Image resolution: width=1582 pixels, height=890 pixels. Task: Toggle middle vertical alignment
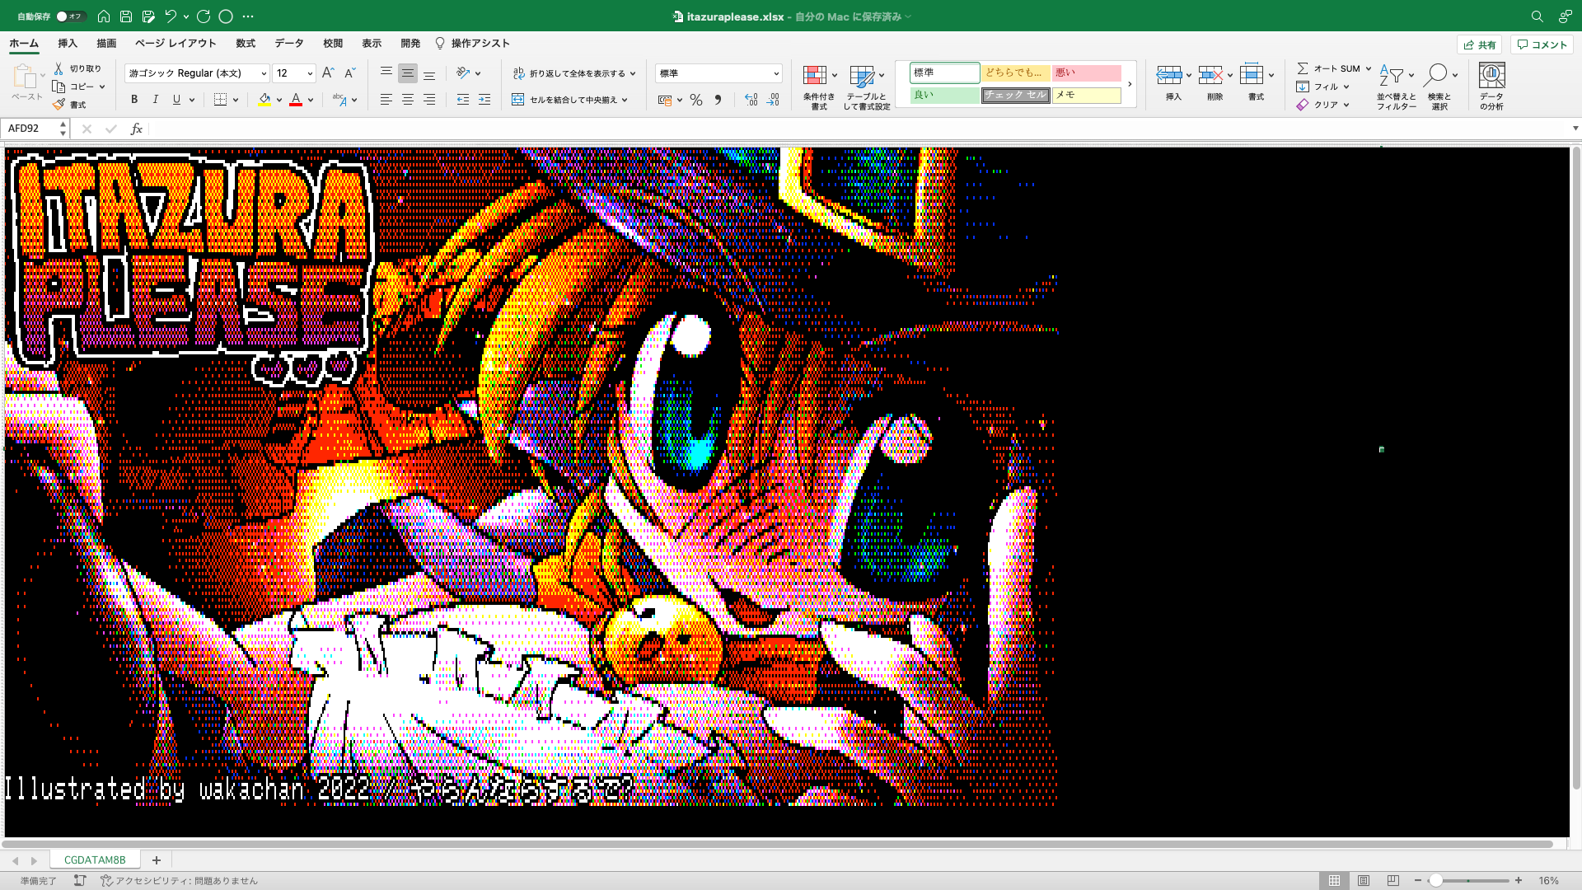point(408,73)
